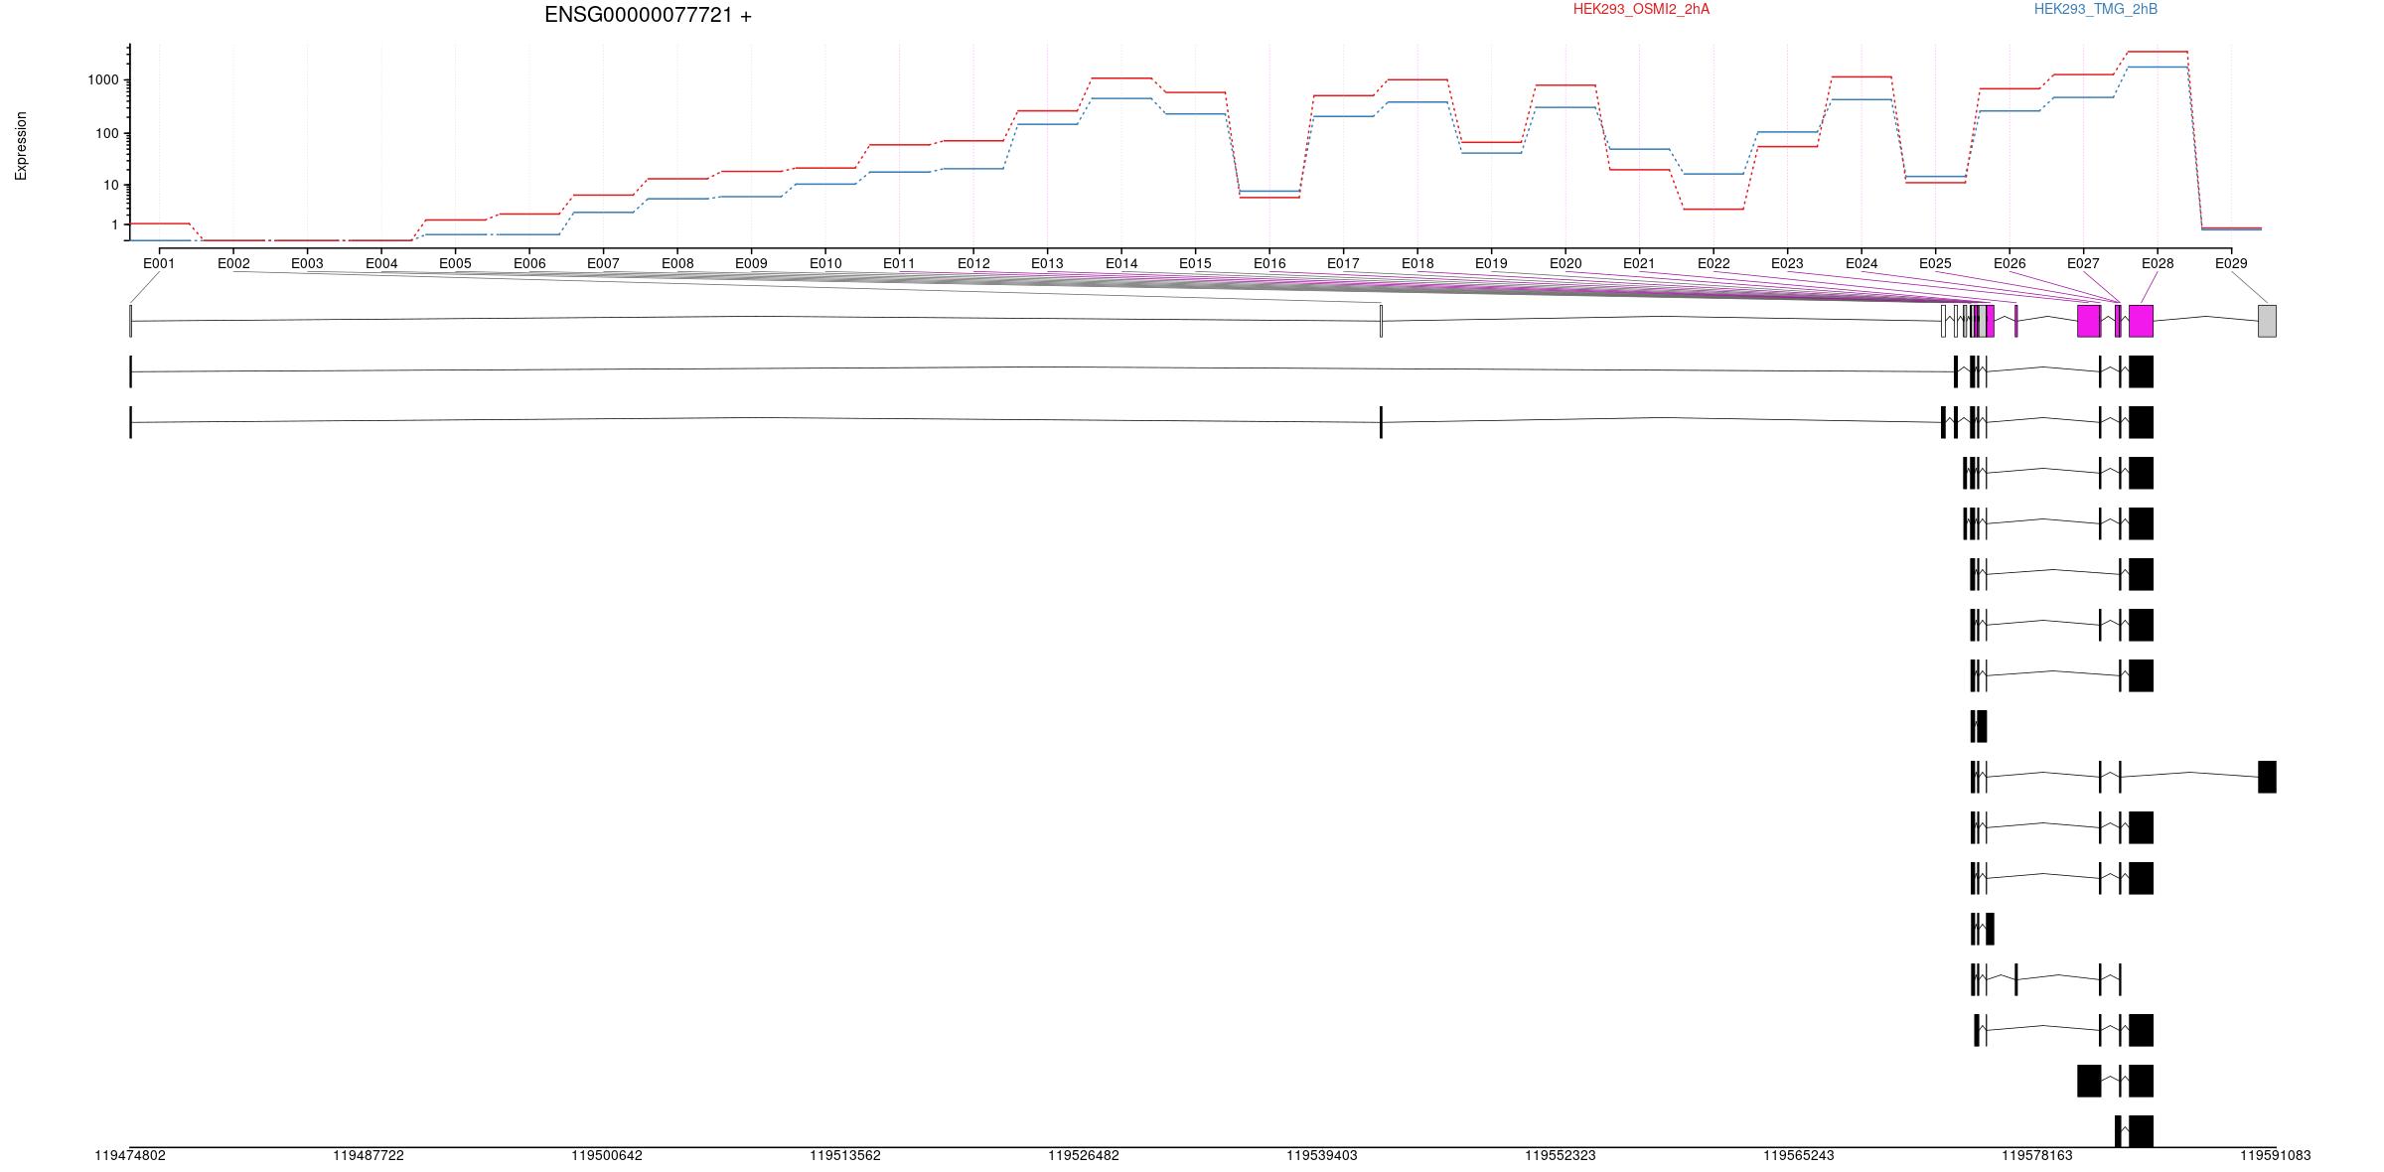This screenshot has height=1172, width=2384.
Task: Click the Expression y-axis label
Action: coord(21,146)
